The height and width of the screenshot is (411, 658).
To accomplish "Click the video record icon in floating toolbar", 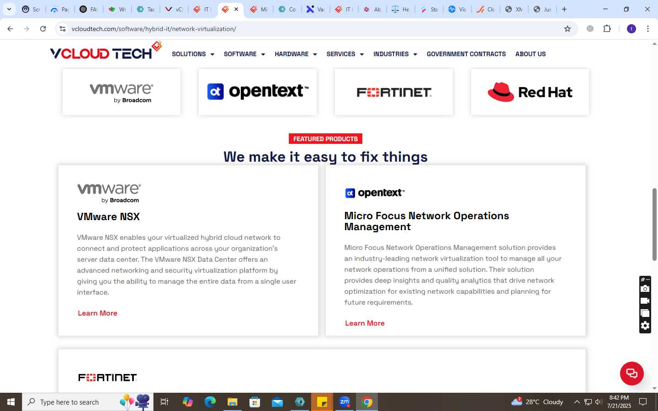I will pyautogui.click(x=645, y=301).
